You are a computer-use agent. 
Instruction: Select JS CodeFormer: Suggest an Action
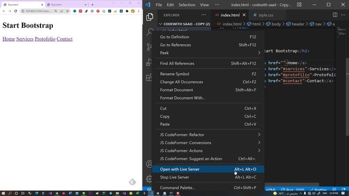click(208, 158)
